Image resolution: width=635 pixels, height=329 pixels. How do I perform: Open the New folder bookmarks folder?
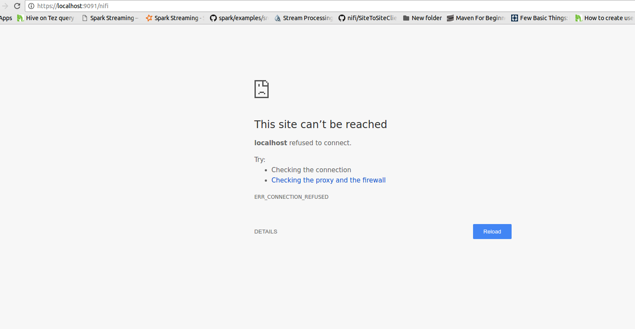pos(422,18)
